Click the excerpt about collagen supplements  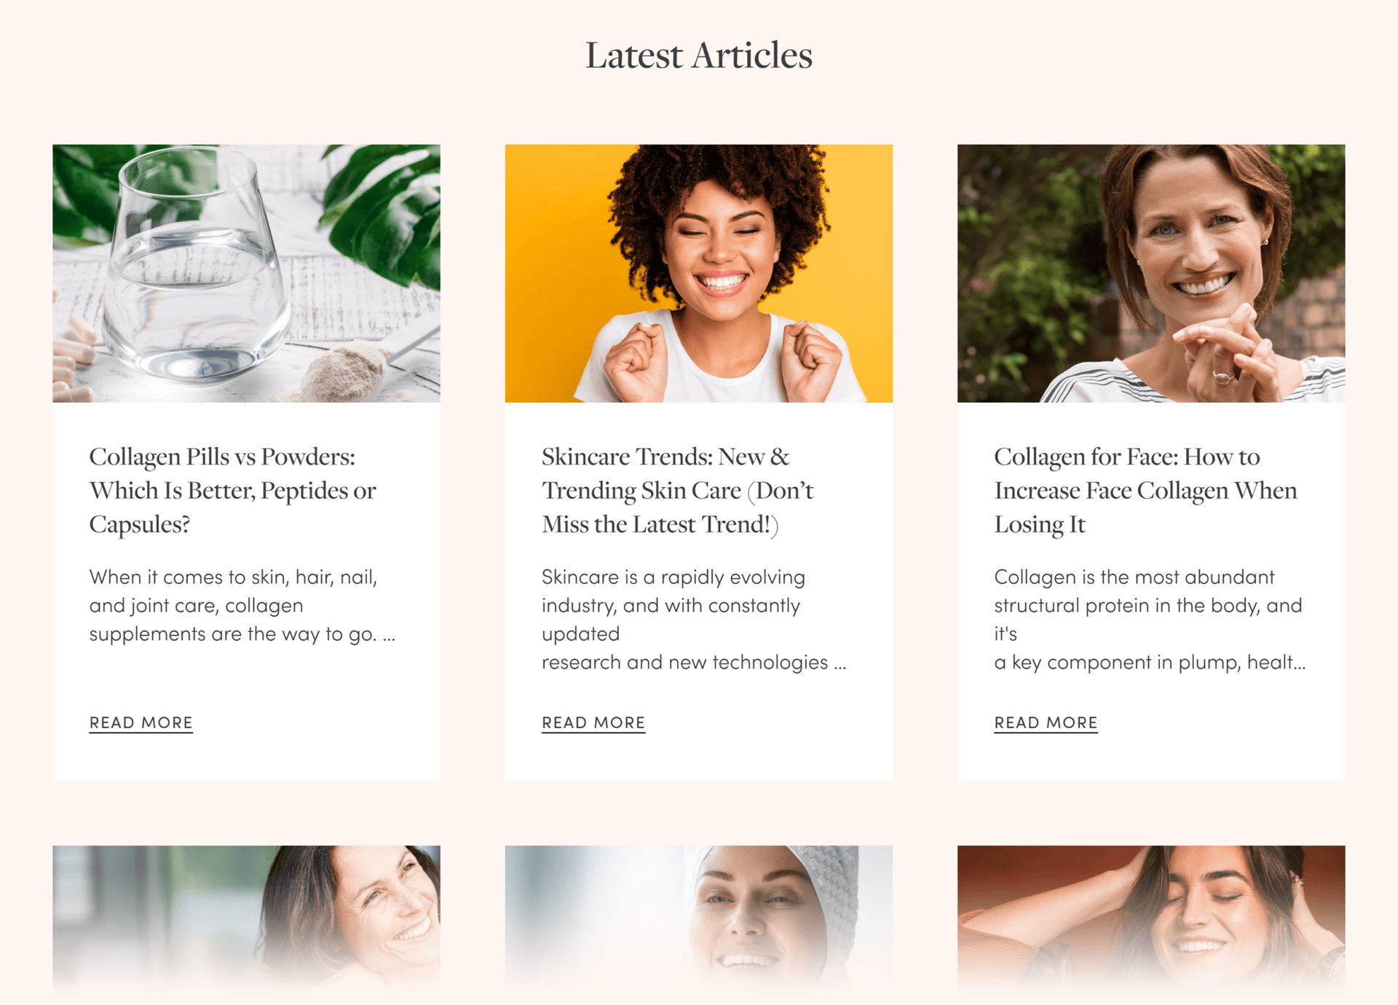pos(242,605)
